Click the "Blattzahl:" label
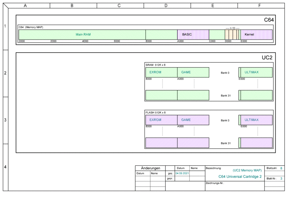This screenshot has width=294, height=208. (272, 168)
